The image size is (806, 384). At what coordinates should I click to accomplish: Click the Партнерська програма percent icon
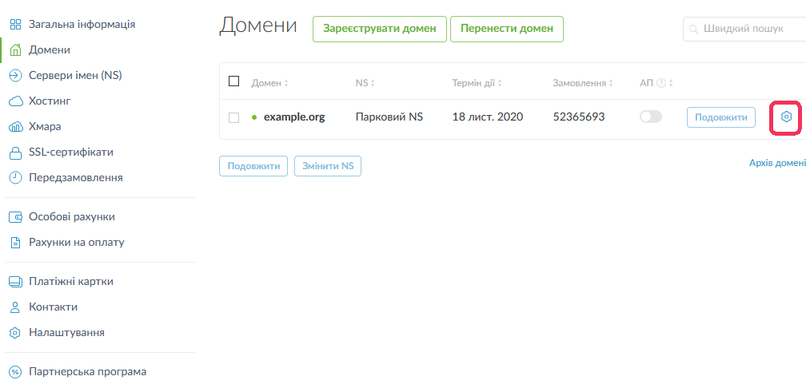pyautogui.click(x=15, y=372)
